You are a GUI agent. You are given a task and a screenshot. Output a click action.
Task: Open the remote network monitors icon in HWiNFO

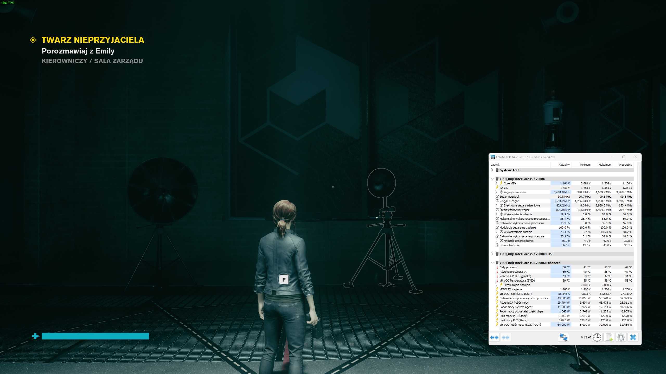(x=563, y=337)
